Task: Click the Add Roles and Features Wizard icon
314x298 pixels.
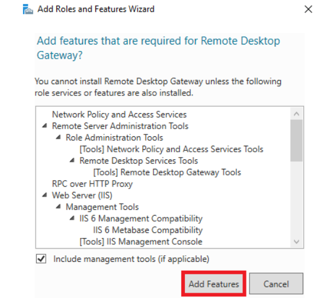Action: click(x=28, y=9)
